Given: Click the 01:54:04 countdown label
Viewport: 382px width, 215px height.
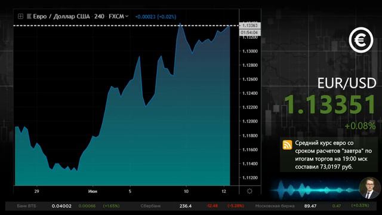Looking at the screenshot, I should coord(250,32).
